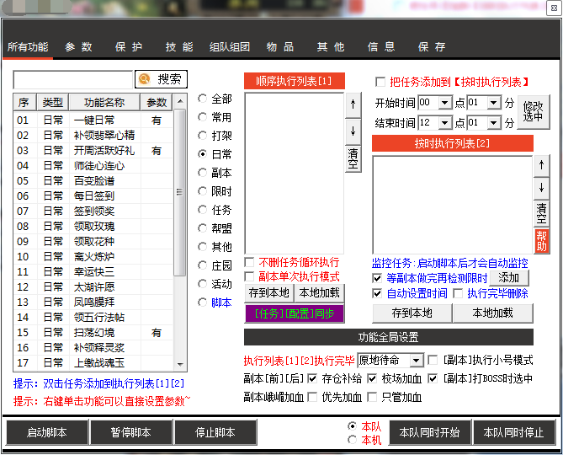The image size is (563, 455).
Task: Switch to the 信息 tab
Action: point(381,47)
